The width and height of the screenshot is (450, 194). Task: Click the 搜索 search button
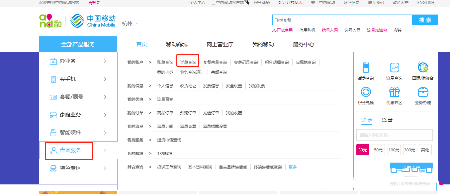click(424, 20)
